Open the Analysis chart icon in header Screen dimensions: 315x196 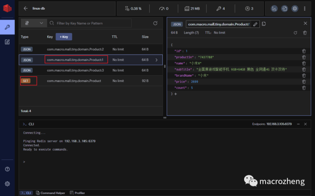[x=274, y=8]
